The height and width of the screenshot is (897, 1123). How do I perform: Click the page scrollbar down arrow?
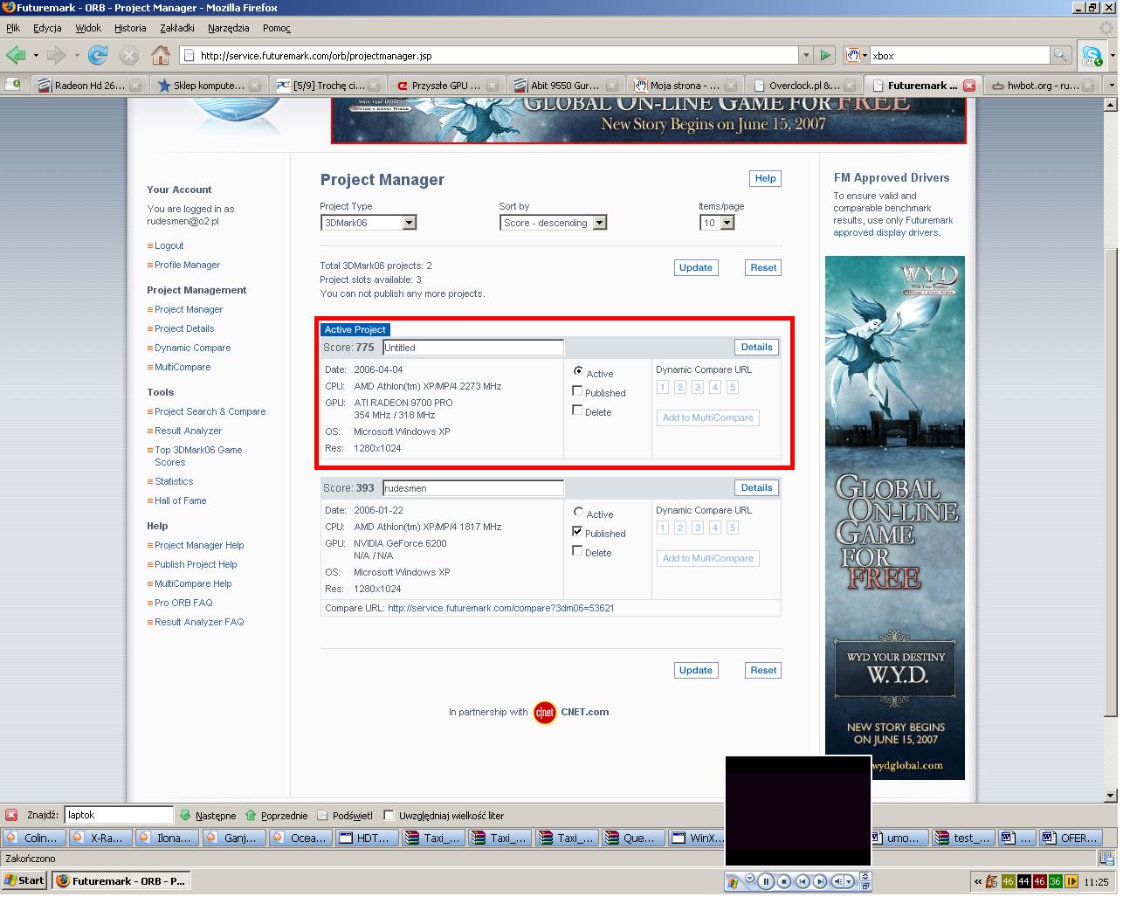point(1111,796)
